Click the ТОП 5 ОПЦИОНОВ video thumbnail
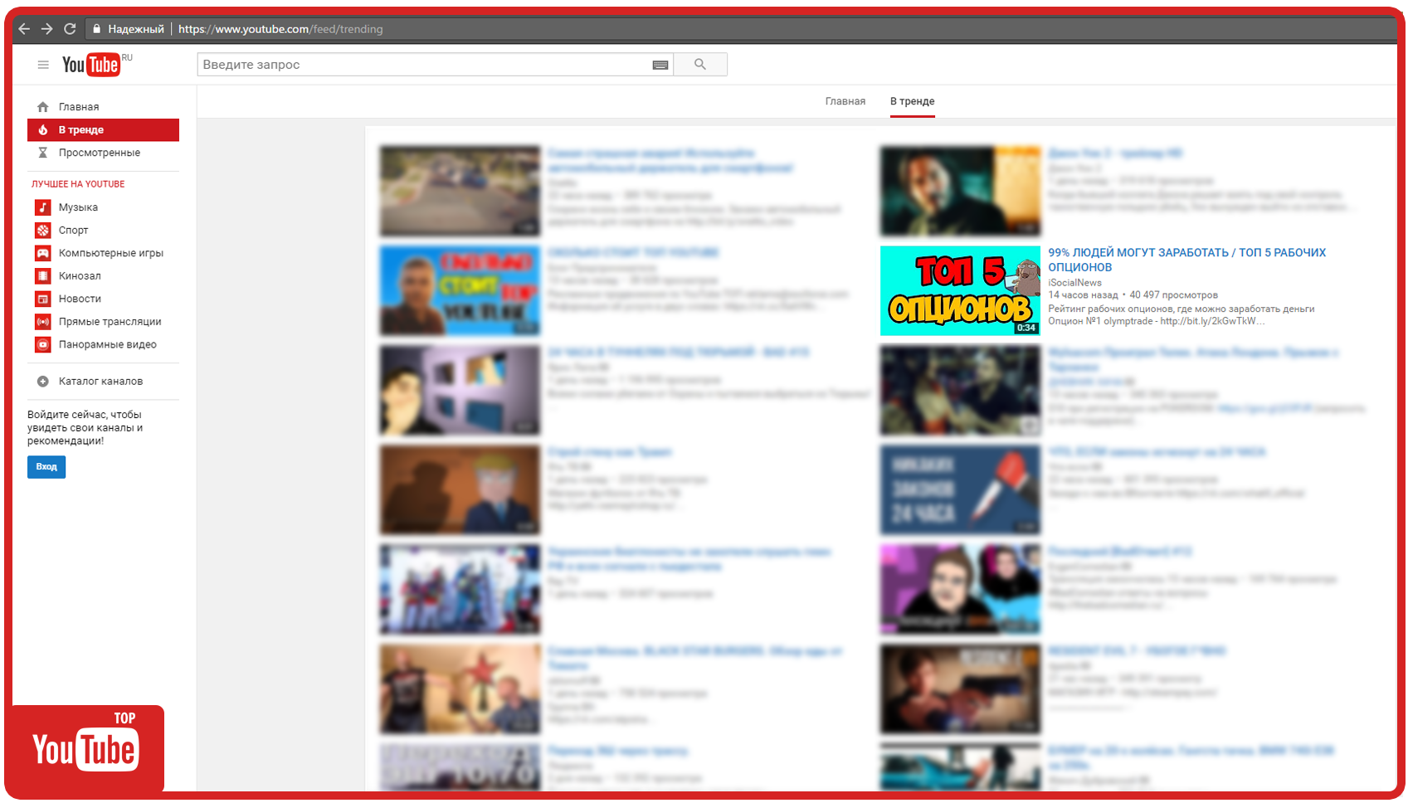 pos(959,290)
